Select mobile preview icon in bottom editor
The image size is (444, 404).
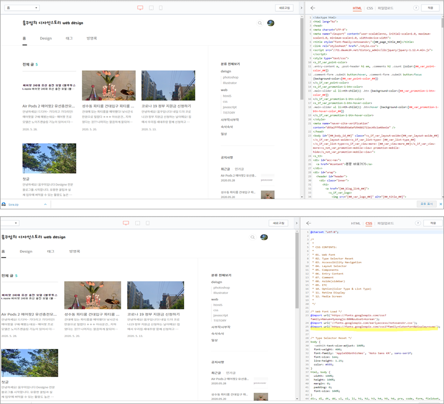pos(147,223)
